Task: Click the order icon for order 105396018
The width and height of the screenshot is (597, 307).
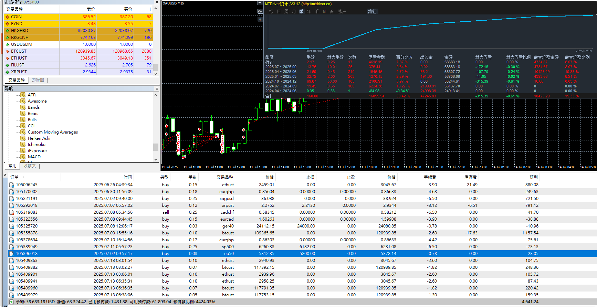Action: 12,254
